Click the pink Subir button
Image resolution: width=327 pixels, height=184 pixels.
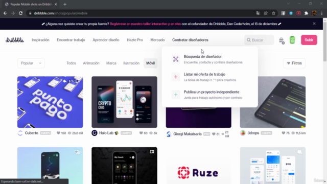(x=309, y=40)
